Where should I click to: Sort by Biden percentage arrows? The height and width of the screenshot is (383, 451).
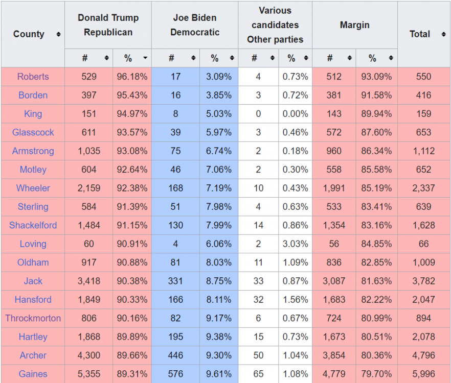tap(232, 58)
